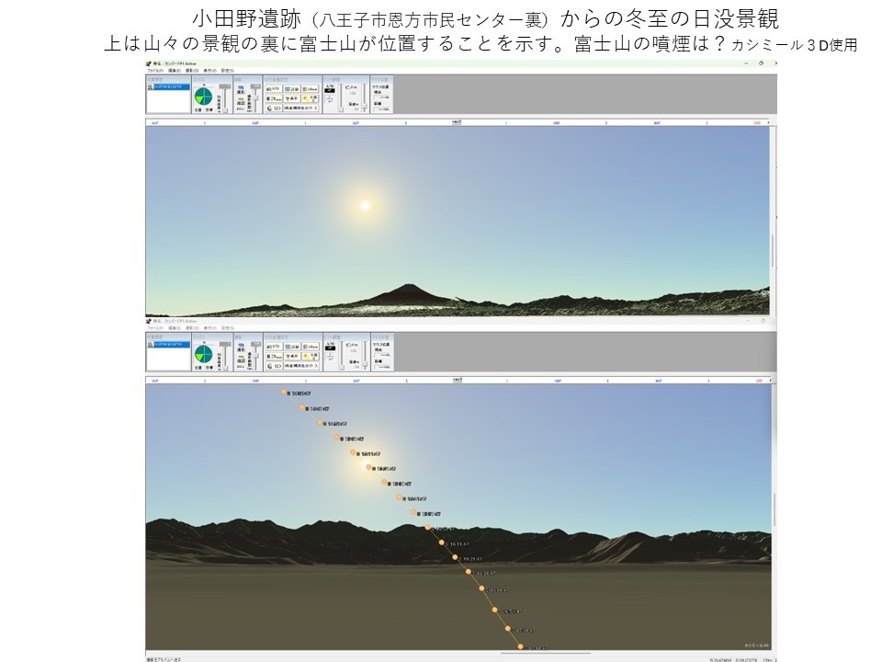This screenshot has width=882, height=662.
Task: Click the compass dial in the upper window
Action: [x=202, y=97]
